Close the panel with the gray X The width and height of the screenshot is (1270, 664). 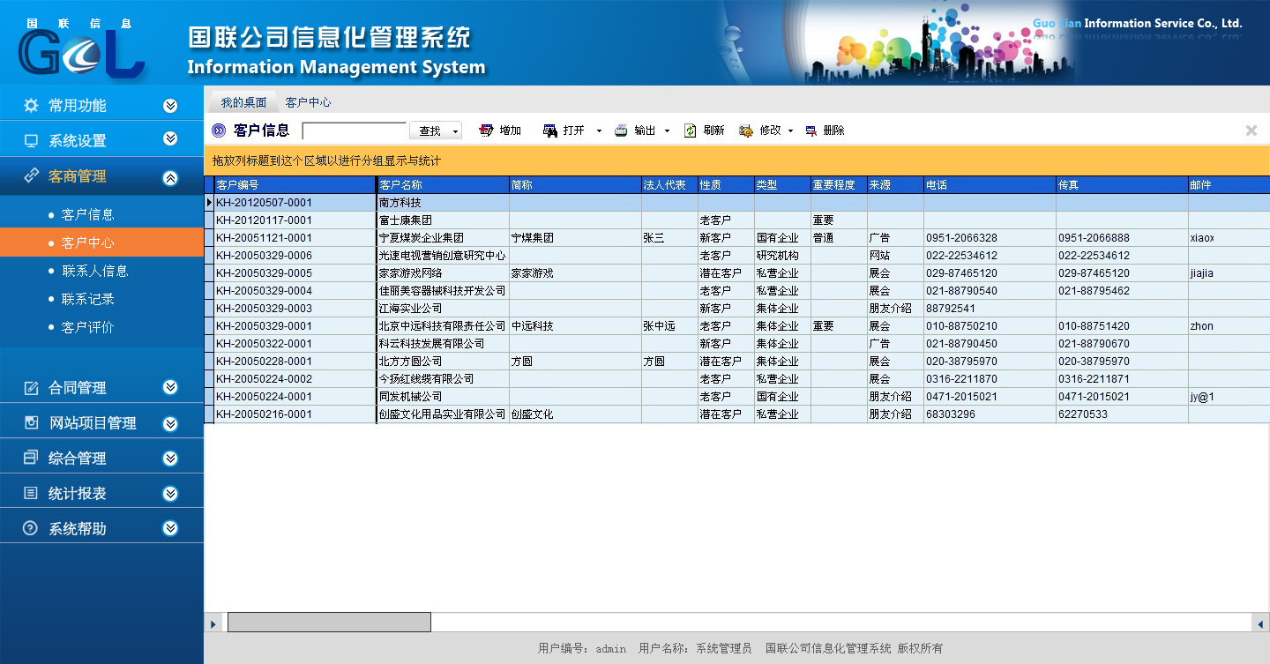pos(1251,131)
